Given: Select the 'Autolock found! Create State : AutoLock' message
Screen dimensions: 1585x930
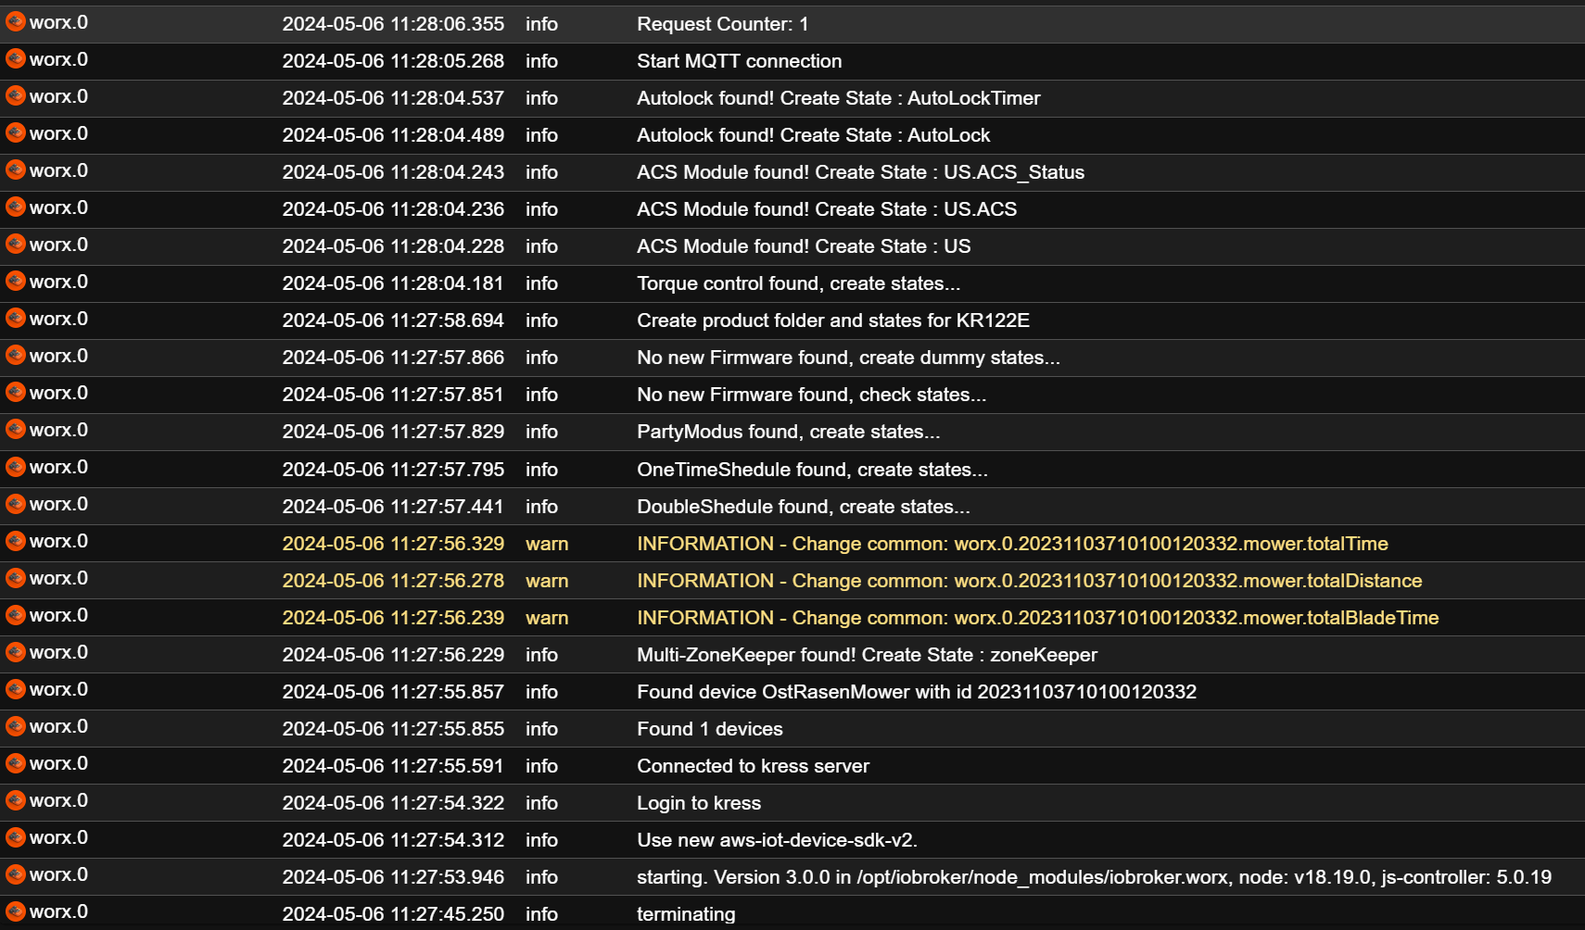Looking at the screenshot, I should click(813, 135).
